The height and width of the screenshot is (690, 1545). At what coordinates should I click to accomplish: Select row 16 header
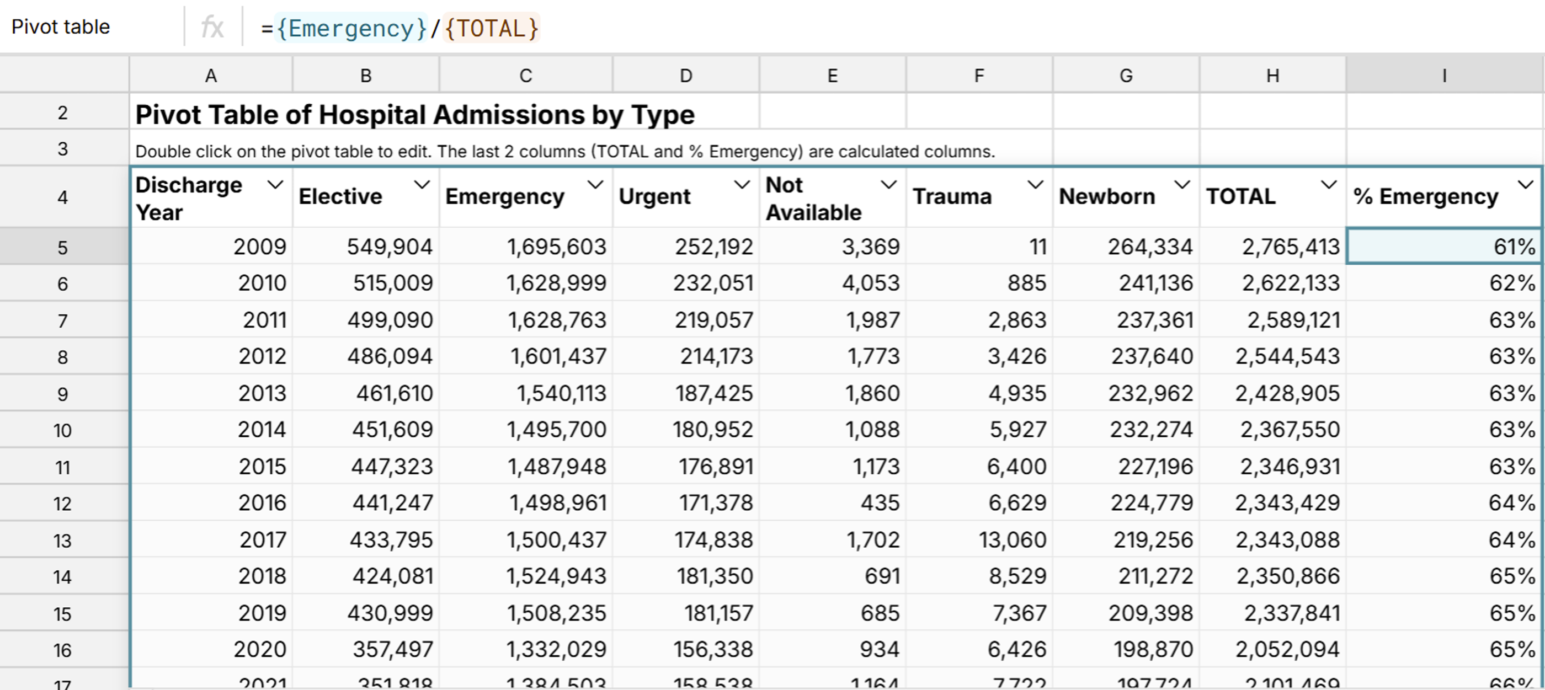point(63,649)
